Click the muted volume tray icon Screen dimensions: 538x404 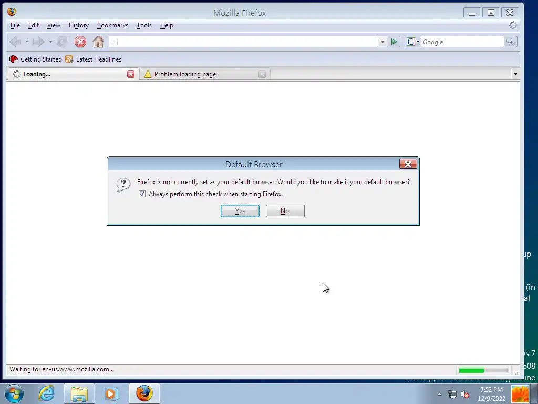point(465,395)
